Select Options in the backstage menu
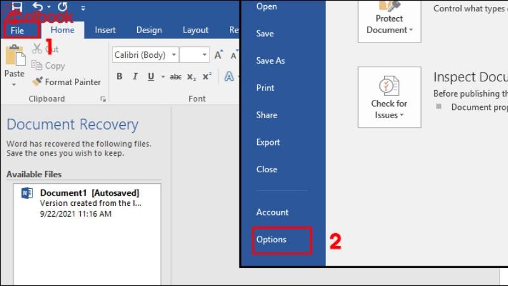The height and width of the screenshot is (286, 508). [x=271, y=240]
